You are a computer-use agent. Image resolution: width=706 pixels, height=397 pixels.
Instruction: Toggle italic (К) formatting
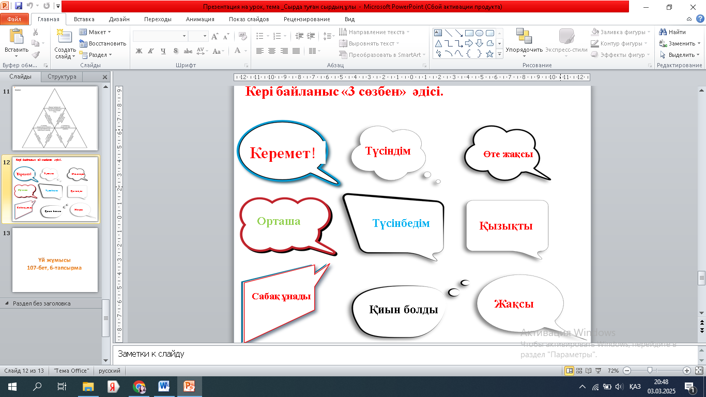(x=151, y=51)
